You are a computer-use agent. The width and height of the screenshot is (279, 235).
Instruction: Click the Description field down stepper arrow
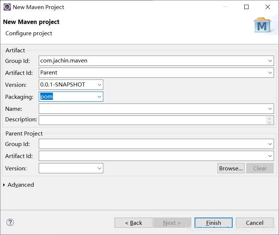click(269, 122)
